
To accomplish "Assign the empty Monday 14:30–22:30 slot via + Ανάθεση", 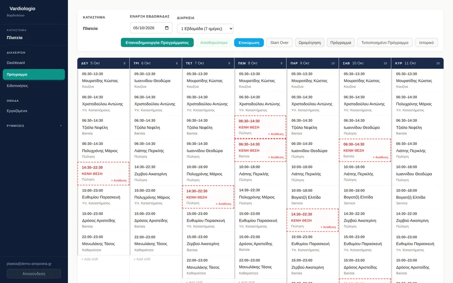I will pyautogui.click(x=119, y=181).
